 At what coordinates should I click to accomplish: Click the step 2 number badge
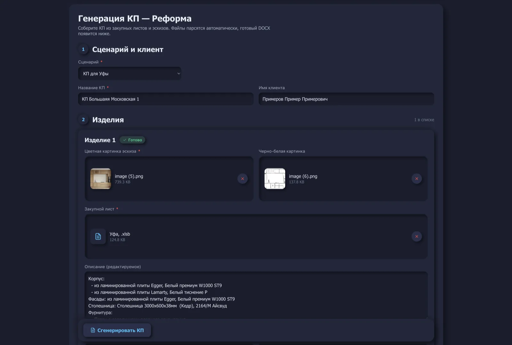83,119
